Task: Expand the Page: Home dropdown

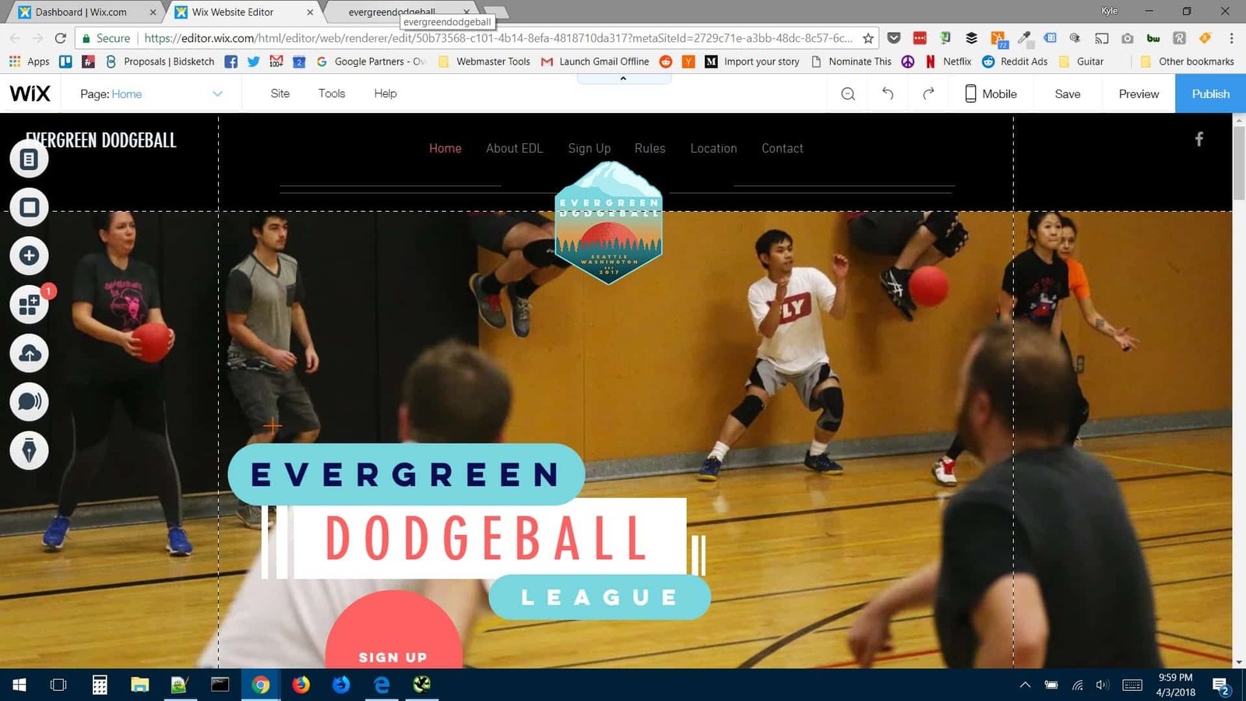Action: point(217,94)
